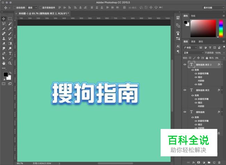Pick a color in the red color field

(203, 28)
